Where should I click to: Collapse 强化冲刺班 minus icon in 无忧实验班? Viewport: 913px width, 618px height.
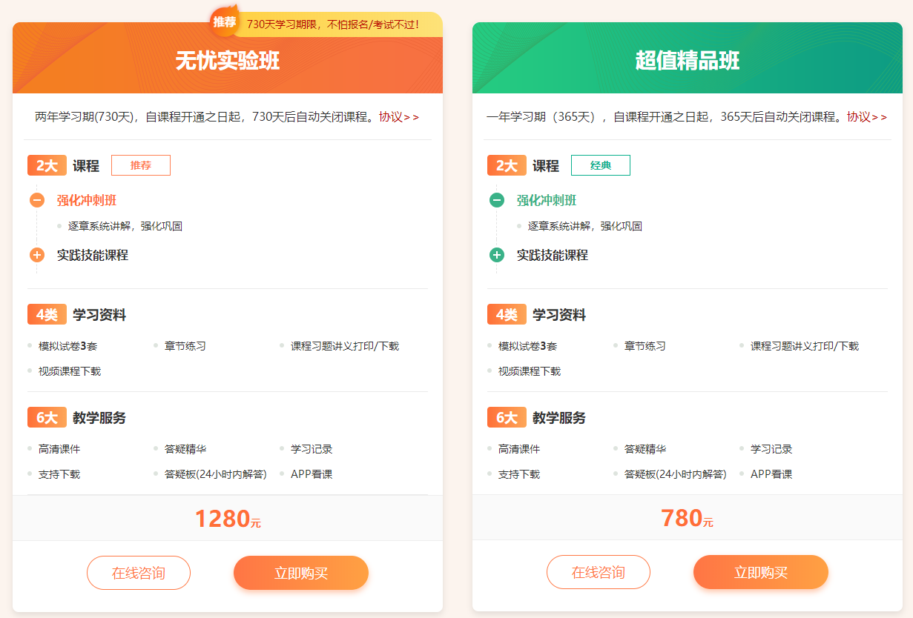click(37, 200)
